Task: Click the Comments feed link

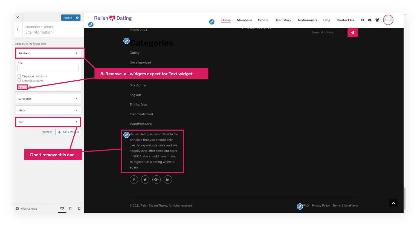Action: [141, 114]
